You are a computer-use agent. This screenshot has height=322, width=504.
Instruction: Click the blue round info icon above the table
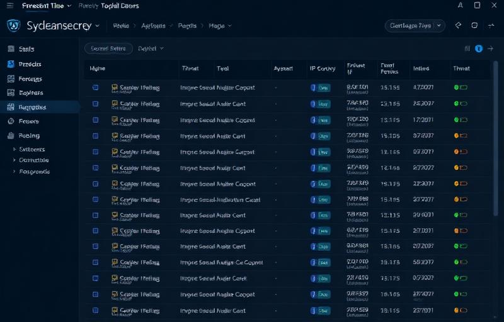(479, 48)
